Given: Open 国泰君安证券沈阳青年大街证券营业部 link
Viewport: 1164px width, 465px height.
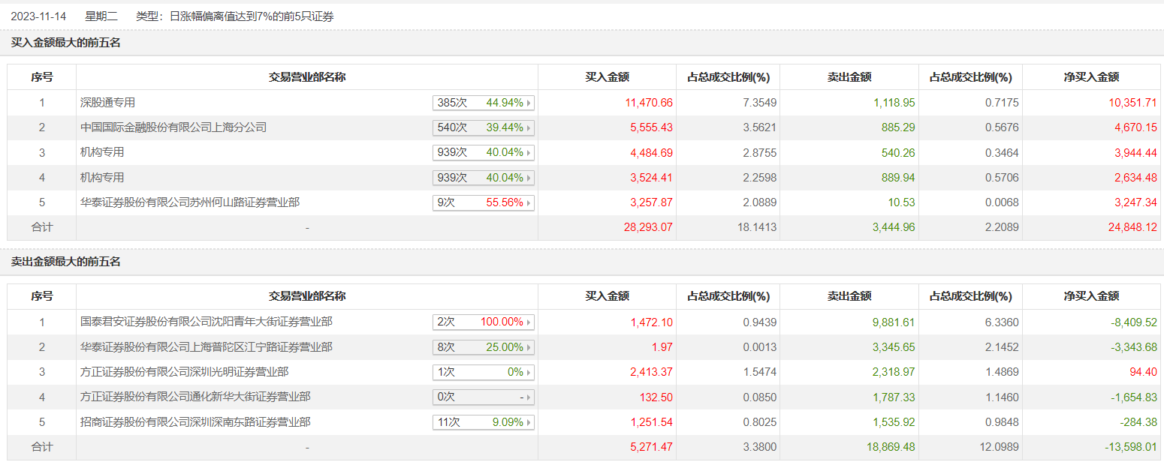Looking at the screenshot, I should point(207,322).
